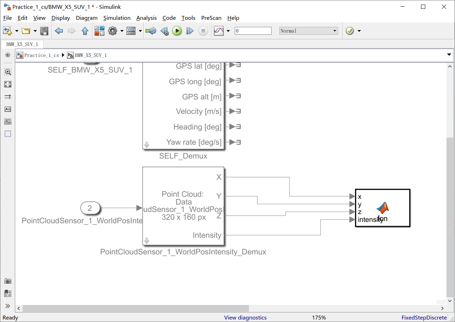Click the viewmarks icon above the chevrons
The image size is (455, 322).
(8, 293)
